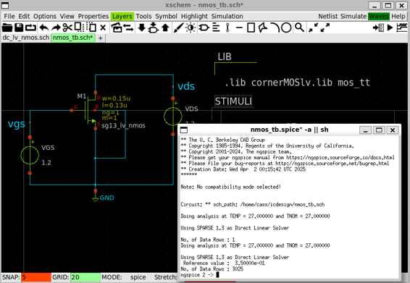Screen dimensions: 410x283
Task: Redo action with right curved arrow icon
Action: 56,28
